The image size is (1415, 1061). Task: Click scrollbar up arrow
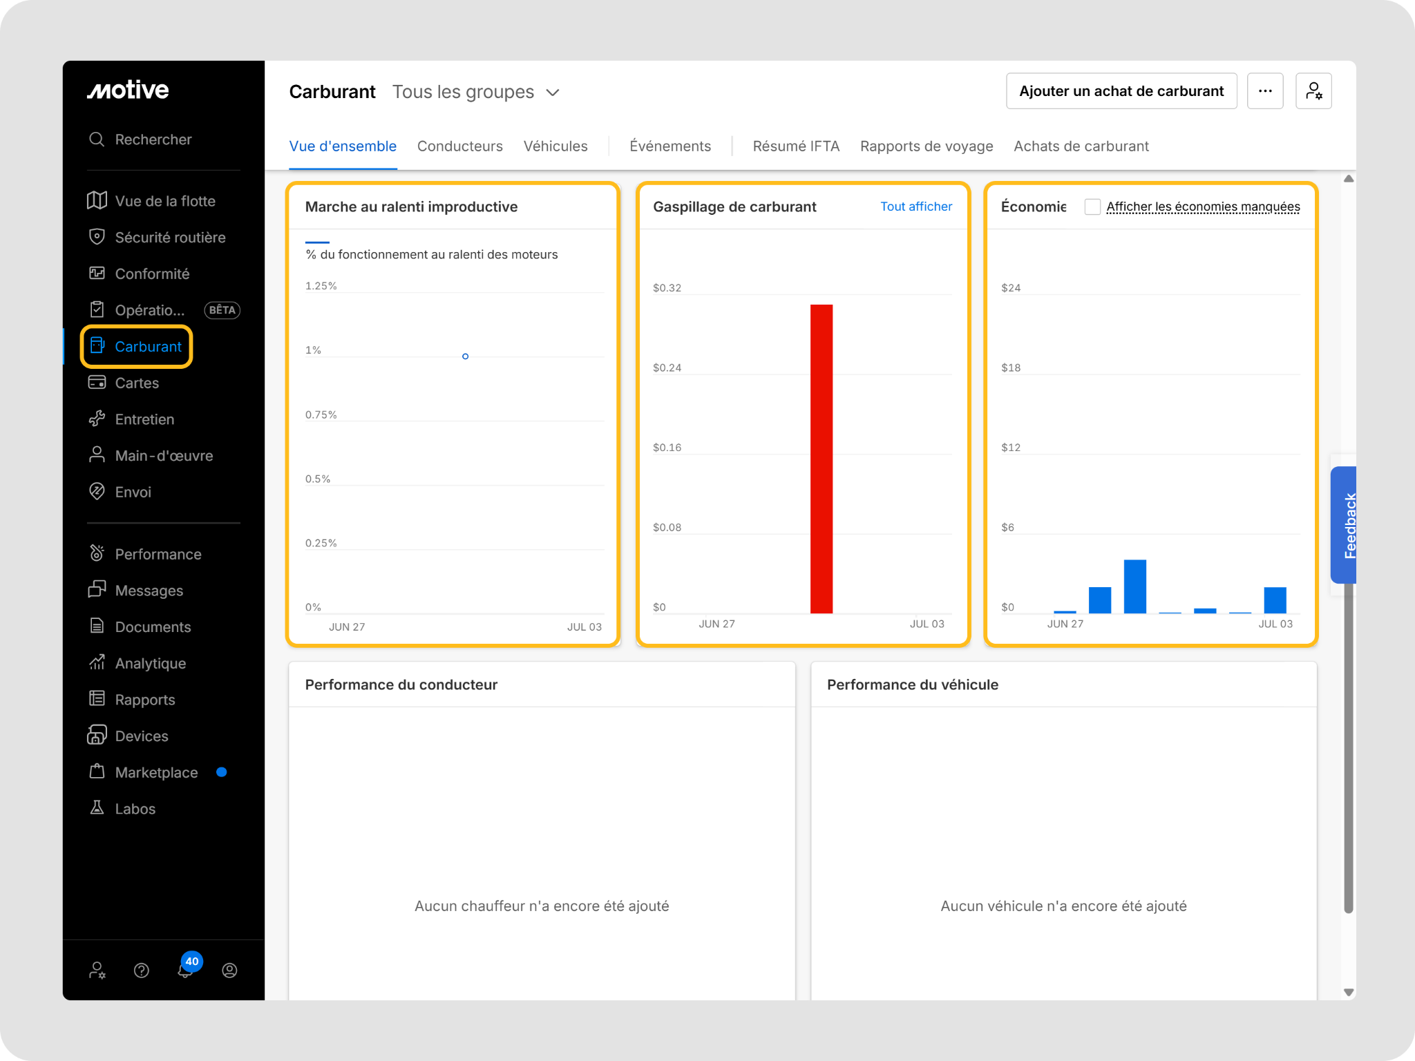(x=1348, y=179)
